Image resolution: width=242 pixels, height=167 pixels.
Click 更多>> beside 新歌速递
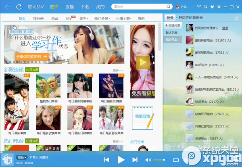coord(118,70)
